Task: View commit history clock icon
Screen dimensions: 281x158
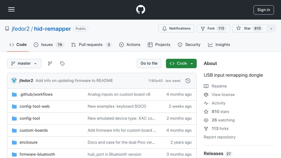Action: [188, 81]
